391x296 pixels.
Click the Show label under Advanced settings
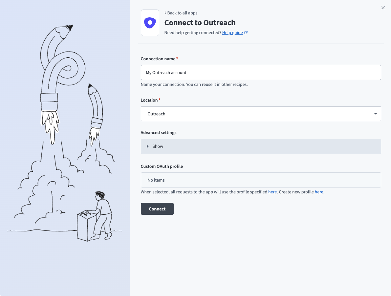point(158,146)
